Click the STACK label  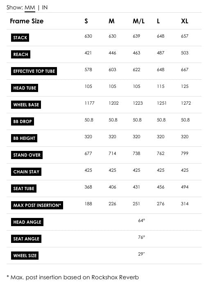(20, 38)
